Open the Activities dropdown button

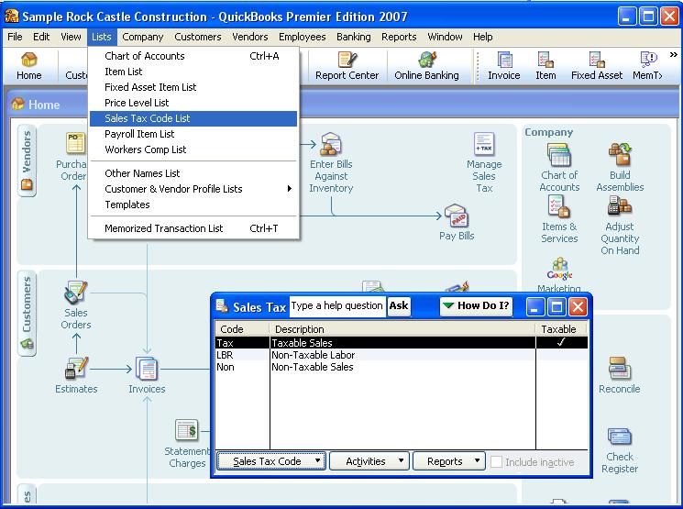(x=369, y=461)
